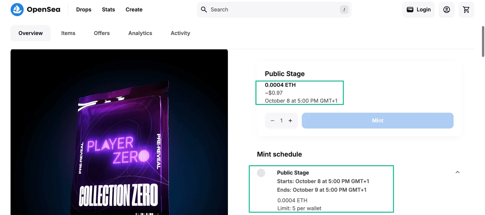
Task: Click the 'October 8 at 5:00 PM GMT+1' date
Action: pyautogui.click(x=301, y=101)
